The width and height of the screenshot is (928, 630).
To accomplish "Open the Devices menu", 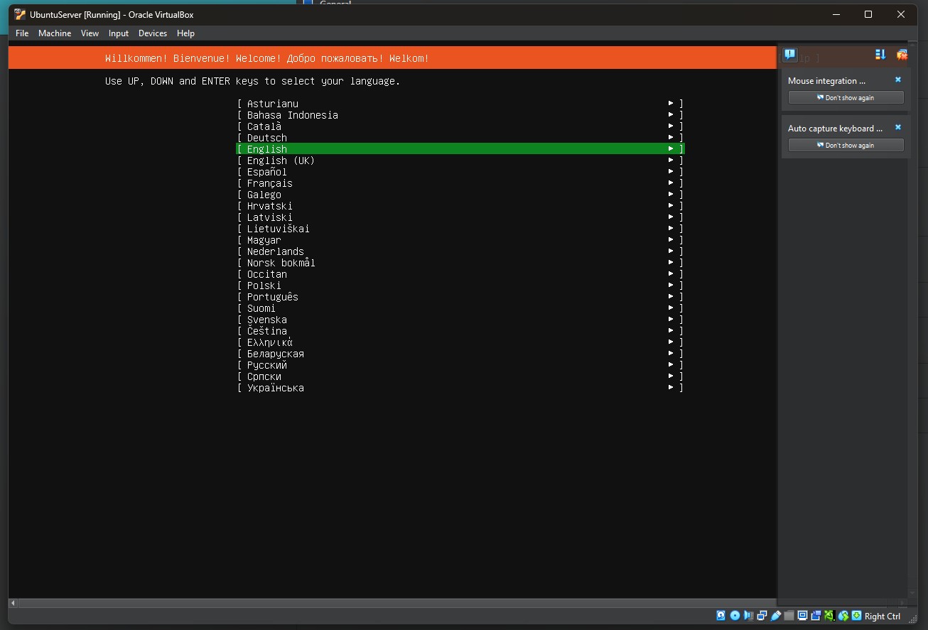I will [152, 33].
